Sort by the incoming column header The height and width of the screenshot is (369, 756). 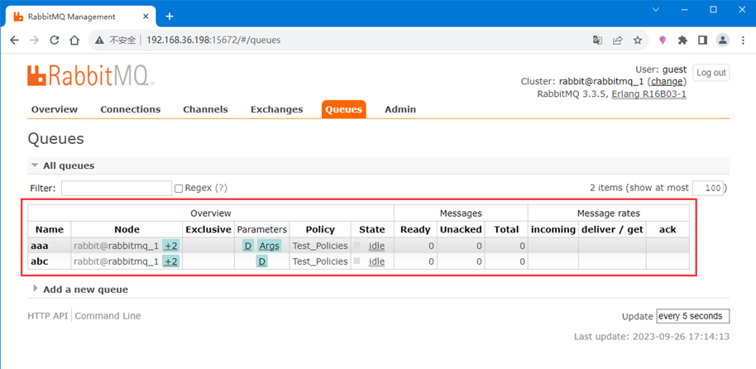tap(553, 230)
